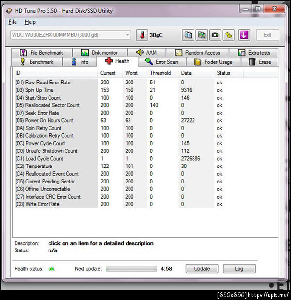Click the purple download arrow icon

(244, 35)
